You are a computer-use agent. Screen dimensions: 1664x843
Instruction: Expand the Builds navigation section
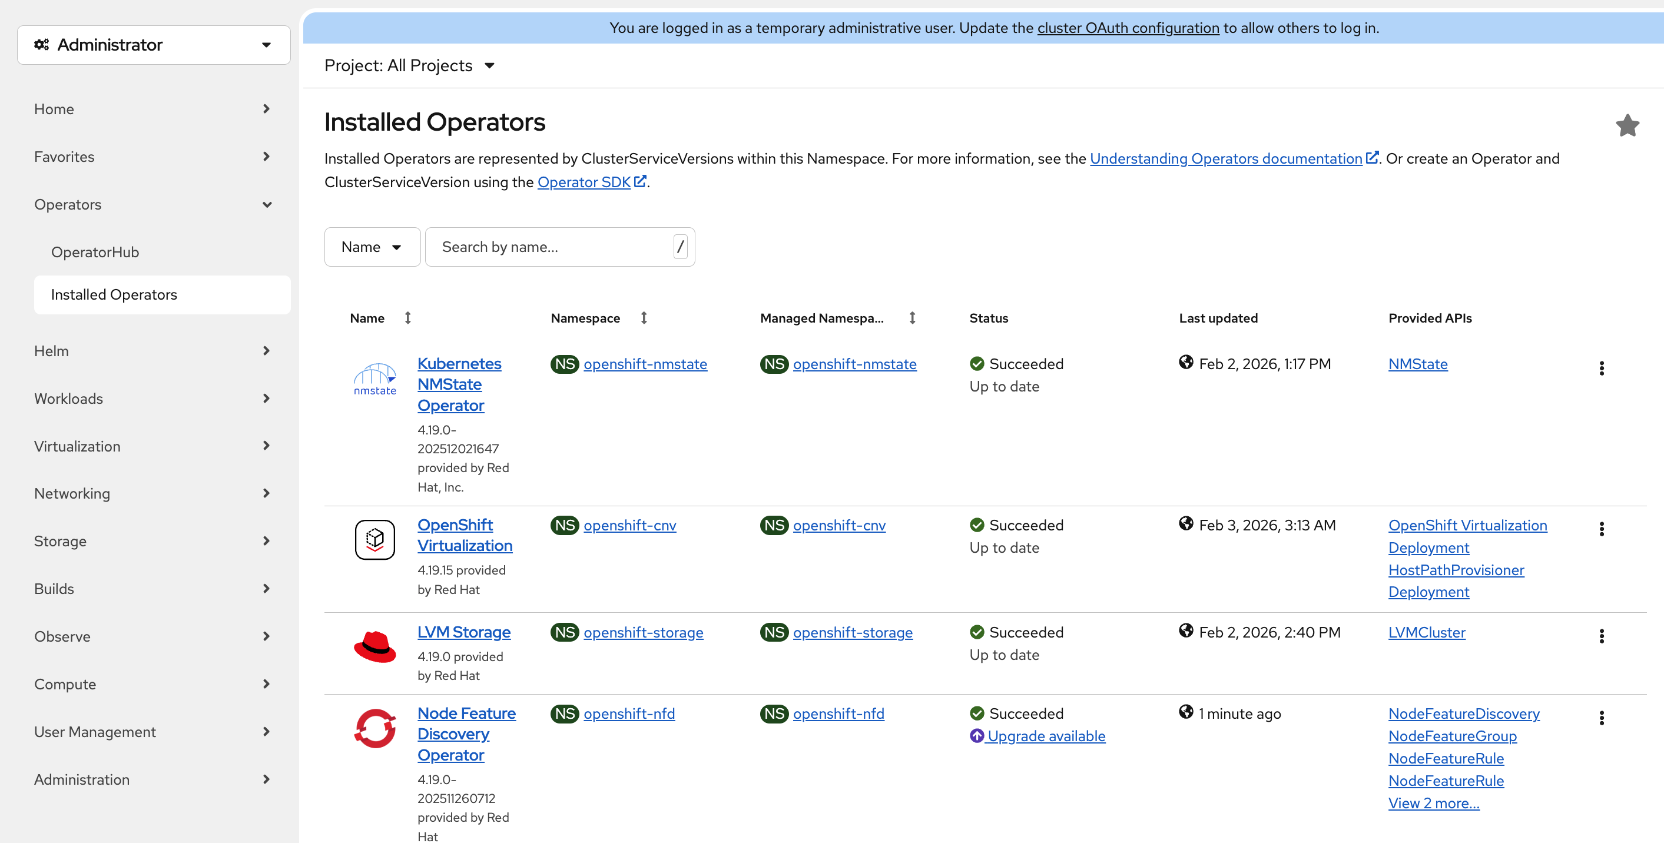click(x=154, y=589)
